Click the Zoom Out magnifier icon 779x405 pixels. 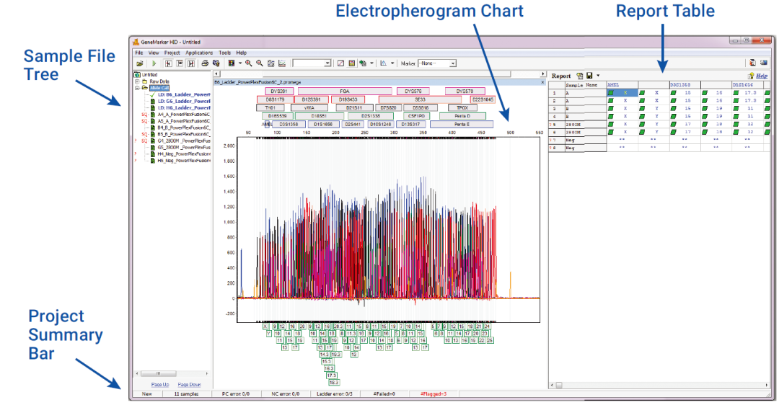coord(260,63)
